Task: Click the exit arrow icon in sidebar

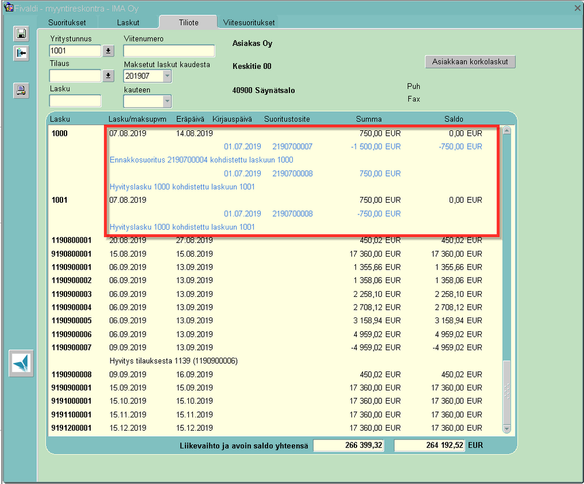Action: [x=21, y=53]
